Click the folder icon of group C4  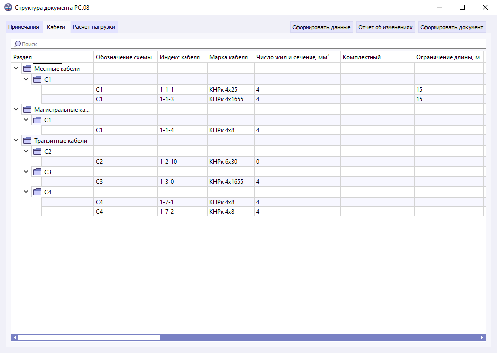(37, 192)
